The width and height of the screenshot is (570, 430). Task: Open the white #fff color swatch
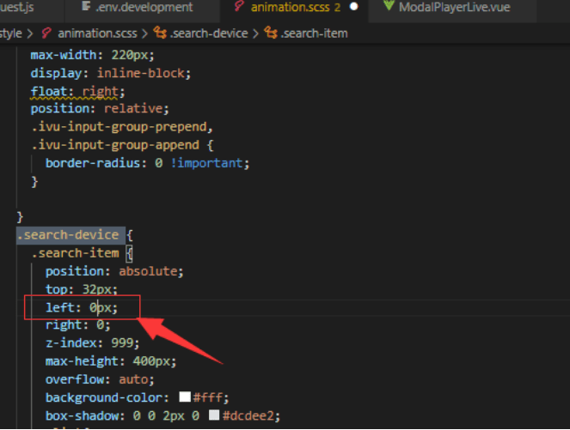point(185,397)
